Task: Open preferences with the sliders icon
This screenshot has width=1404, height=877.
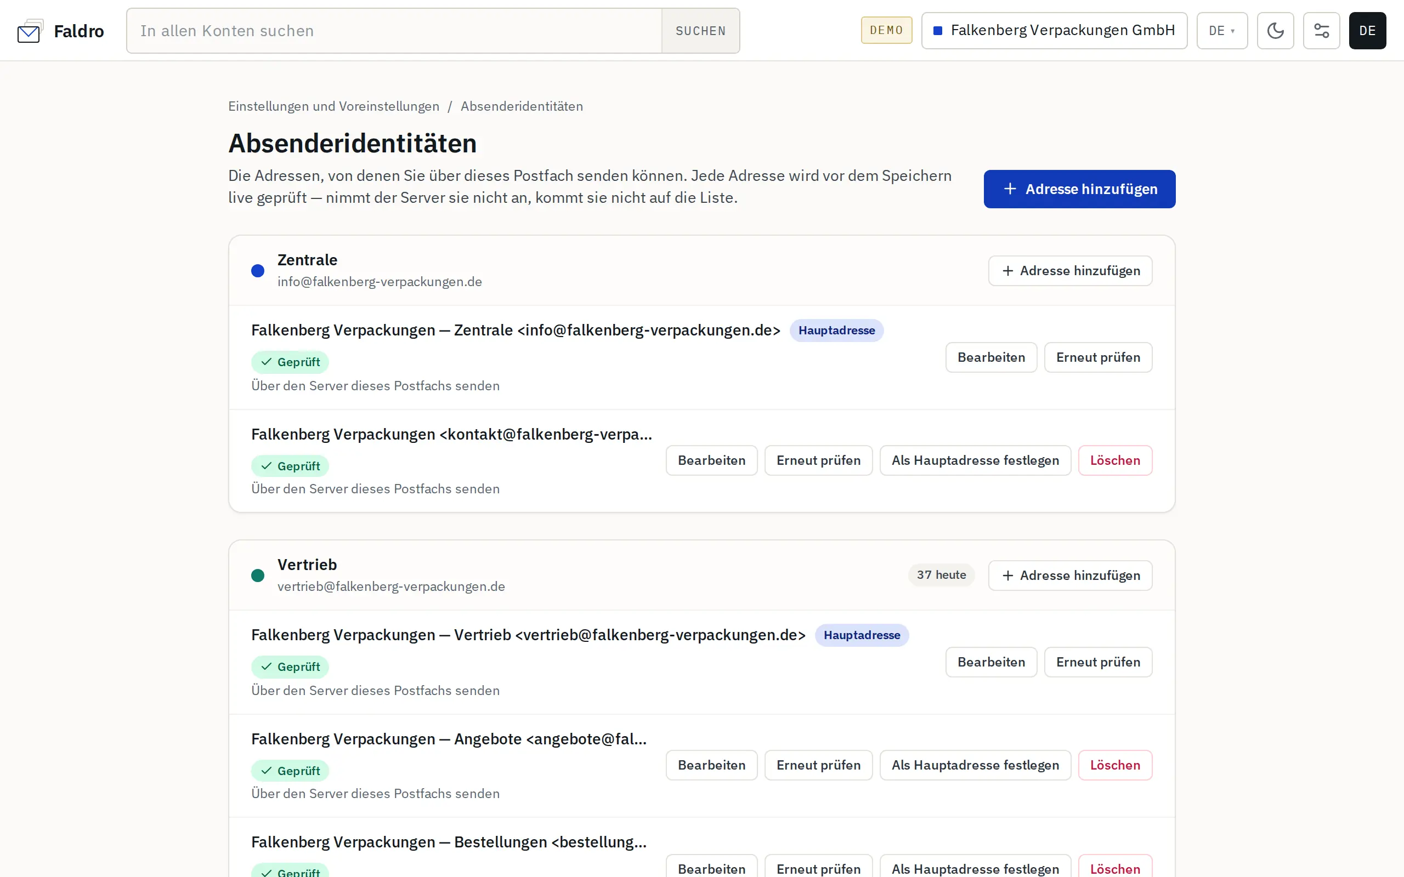Action: click(1321, 31)
